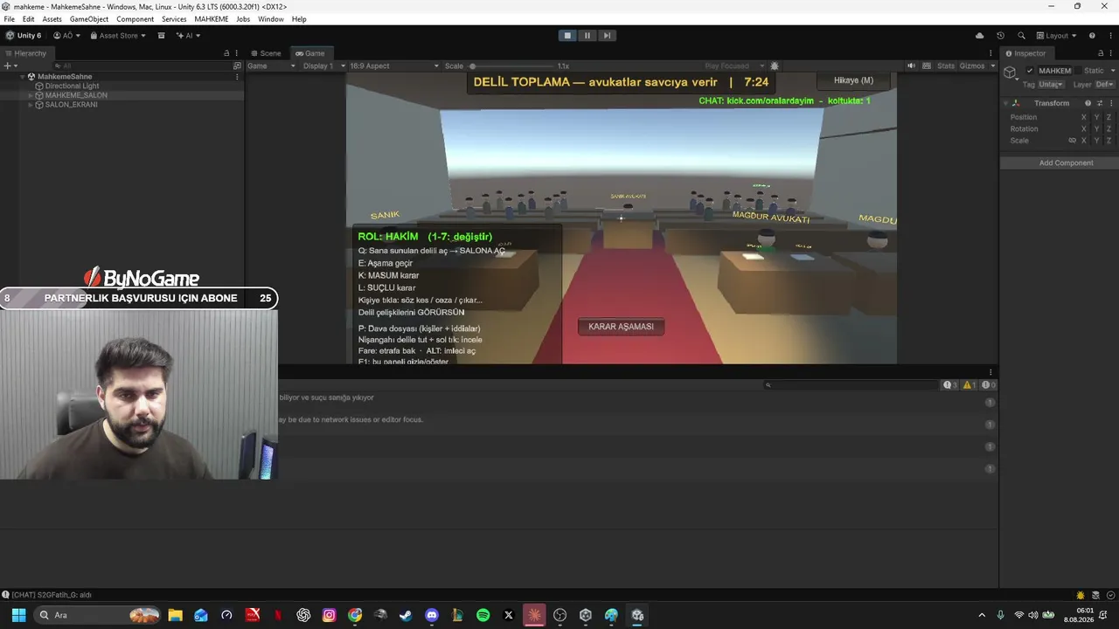Open the Package Manager toolbar icon

click(x=161, y=36)
